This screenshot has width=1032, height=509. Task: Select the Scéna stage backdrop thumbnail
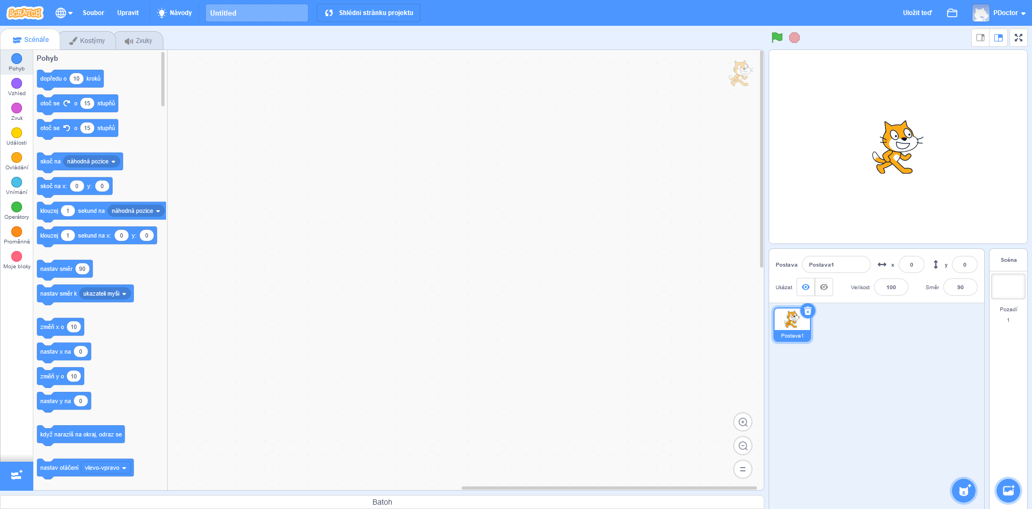coord(1008,286)
